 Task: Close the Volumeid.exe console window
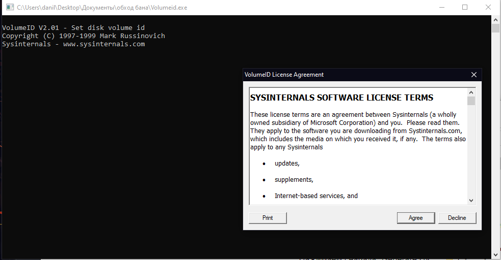pyautogui.click(x=488, y=7)
